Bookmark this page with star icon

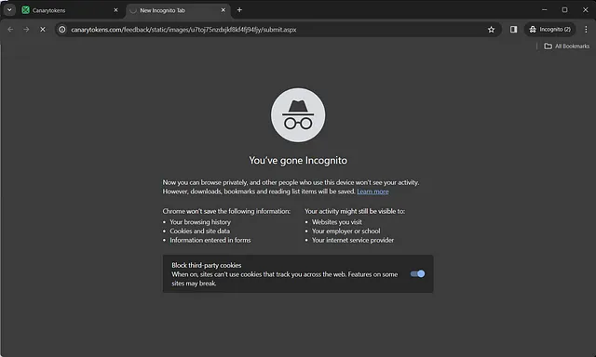tap(491, 30)
